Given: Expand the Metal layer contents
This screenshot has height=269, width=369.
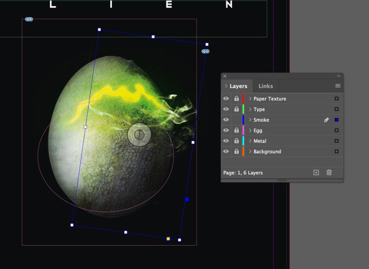Looking at the screenshot, I should point(250,141).
